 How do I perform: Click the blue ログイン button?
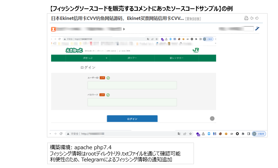(x=132, y=119)
